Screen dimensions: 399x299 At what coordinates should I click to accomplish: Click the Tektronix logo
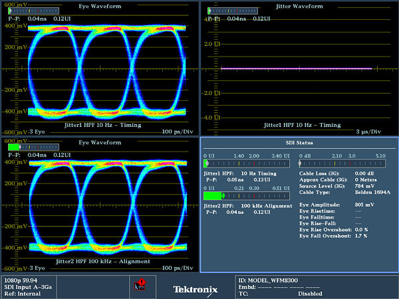coord(195,289)
